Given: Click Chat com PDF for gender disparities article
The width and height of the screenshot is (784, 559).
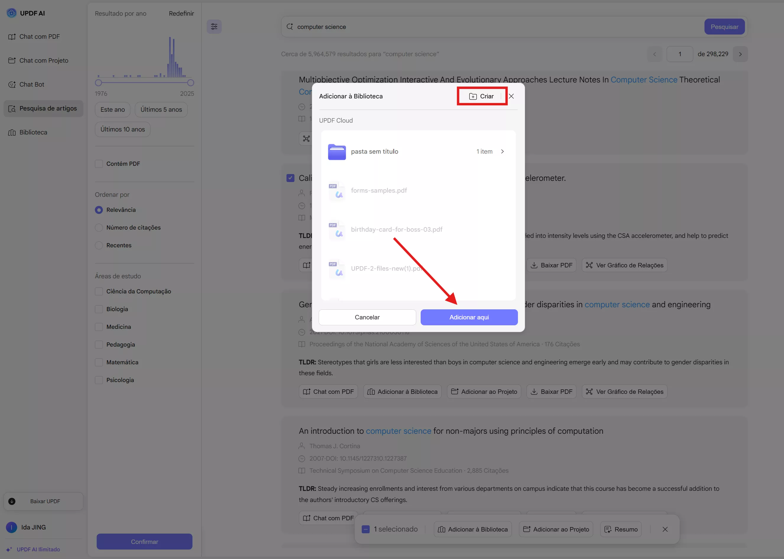Looking at the screenshot, I should 328,391.
